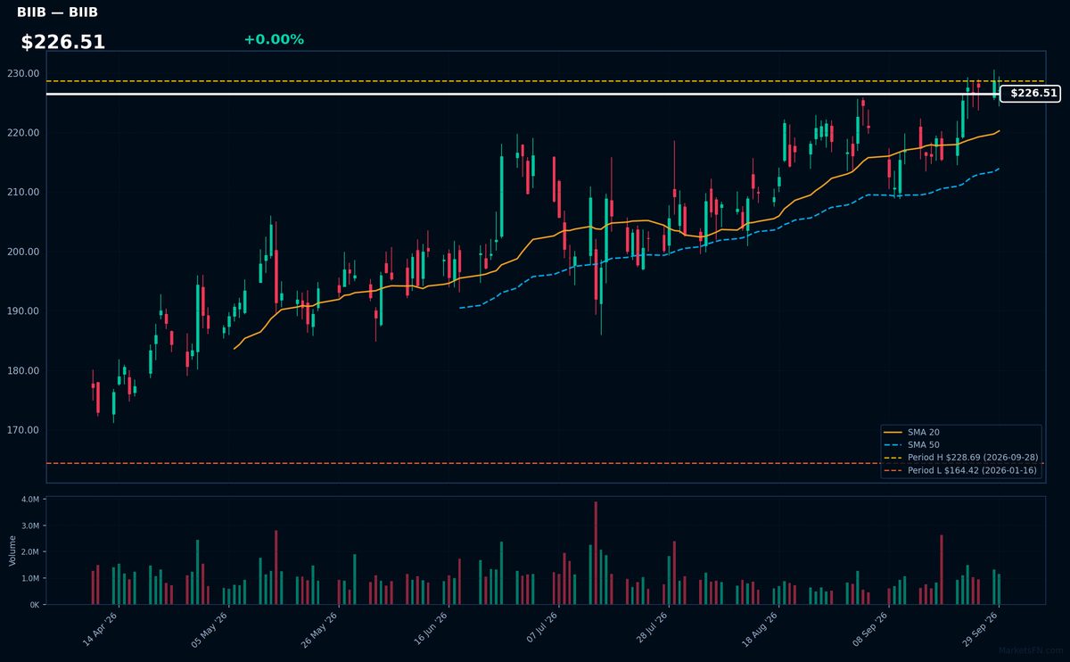Click the 210.00 price axis label

point(24,192)
